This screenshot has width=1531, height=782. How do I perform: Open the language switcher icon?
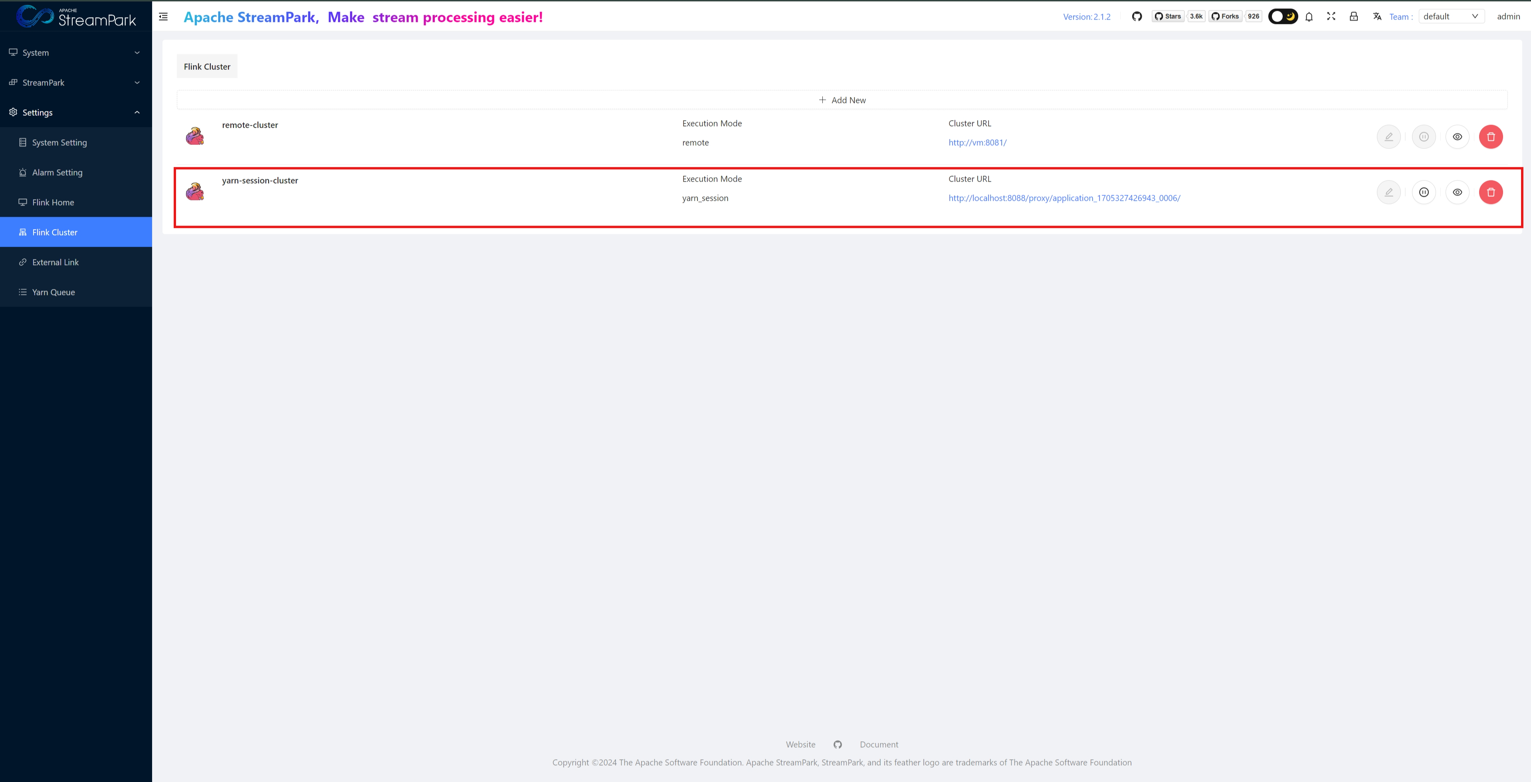pyautogui.click(x=1377, y=17)
